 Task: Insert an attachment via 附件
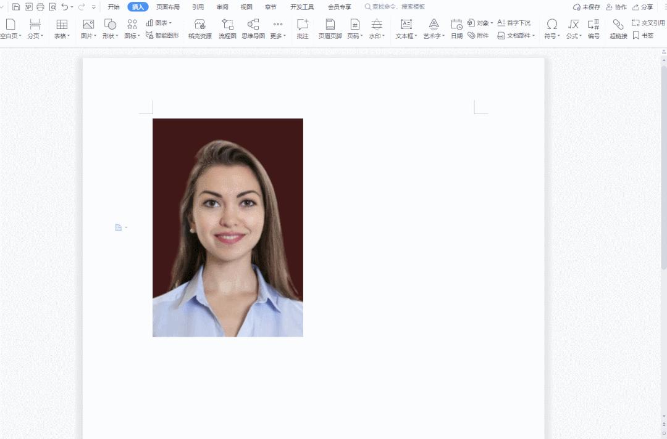(x=478, y=36)
